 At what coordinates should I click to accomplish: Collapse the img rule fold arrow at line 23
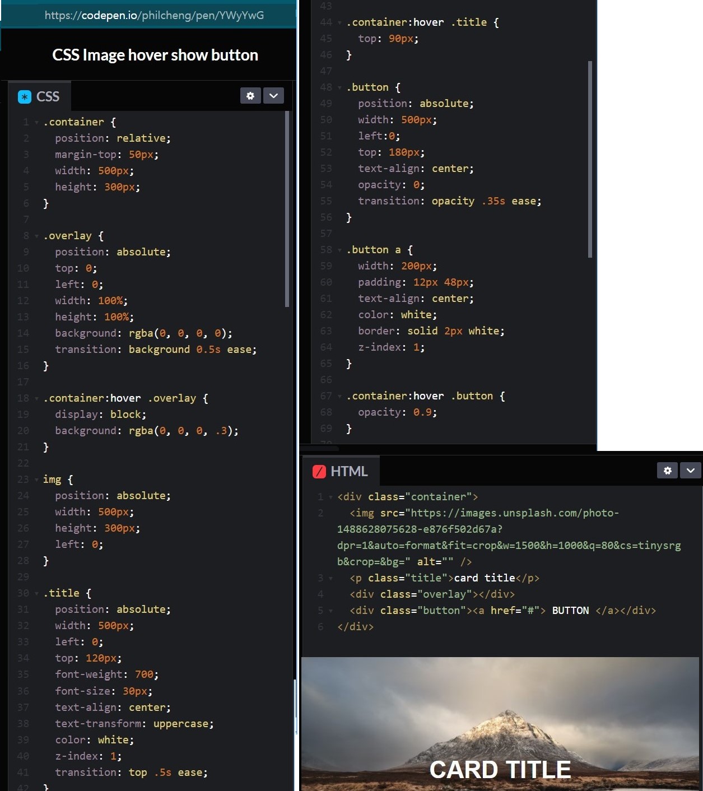coord(37,480)
